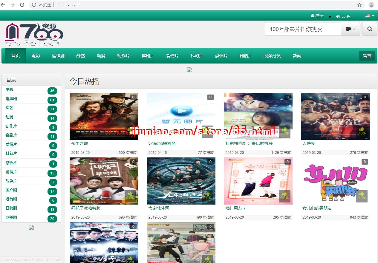This screenshot has width=378, height=263.
Task: Open the videobo播放器 placeholder thumbnail
Action: coord(181,116)
